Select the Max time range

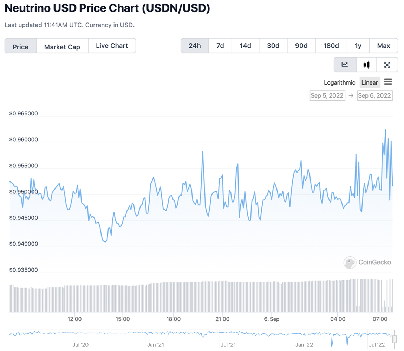384,46
